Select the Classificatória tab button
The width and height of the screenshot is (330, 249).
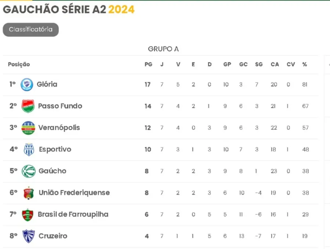point(31,30)
